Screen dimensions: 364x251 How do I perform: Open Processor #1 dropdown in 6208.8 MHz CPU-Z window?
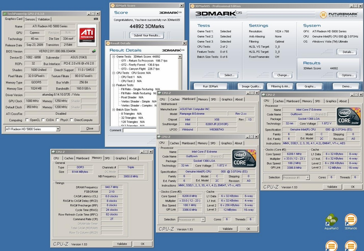point(203,219)
